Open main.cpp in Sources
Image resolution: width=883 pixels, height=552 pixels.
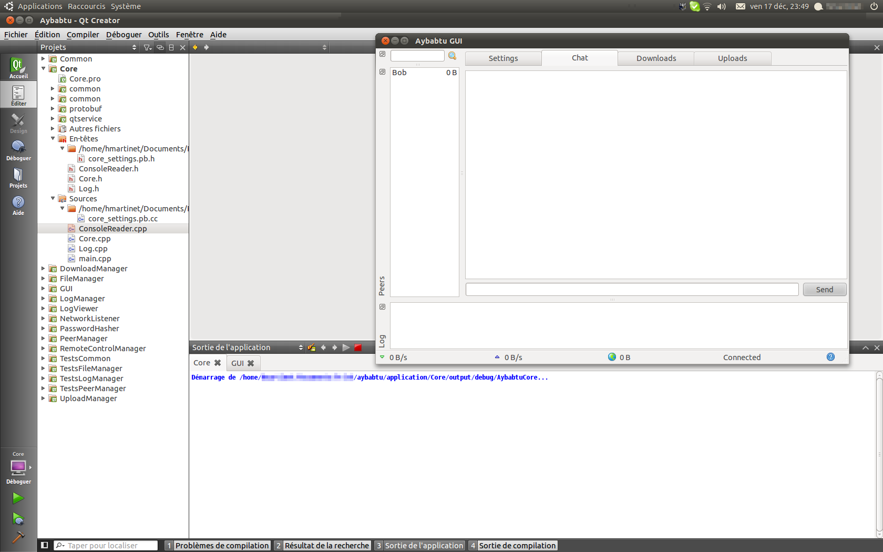(x=95, y=259)
